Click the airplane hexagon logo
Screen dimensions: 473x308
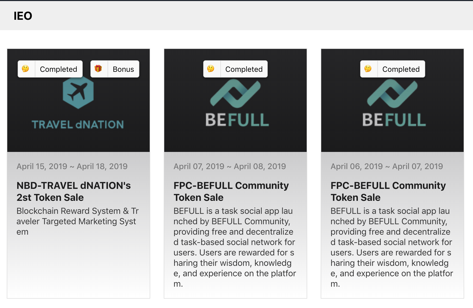pos(78,93)
